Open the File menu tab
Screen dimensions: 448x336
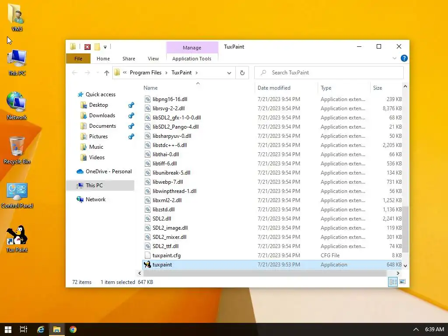pos(78,59)
